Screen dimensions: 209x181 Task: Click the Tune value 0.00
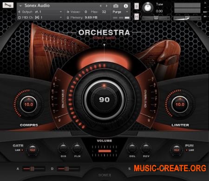159,11
